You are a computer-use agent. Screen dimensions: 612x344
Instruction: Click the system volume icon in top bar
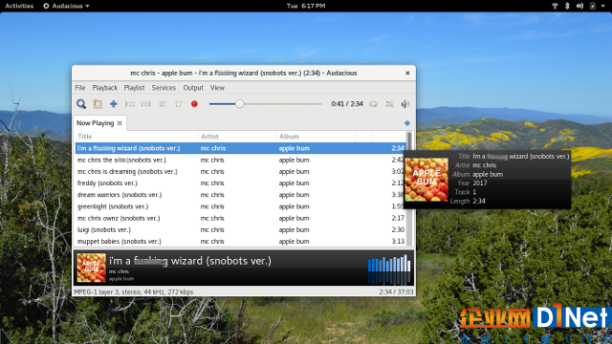(x=579, y=6)
